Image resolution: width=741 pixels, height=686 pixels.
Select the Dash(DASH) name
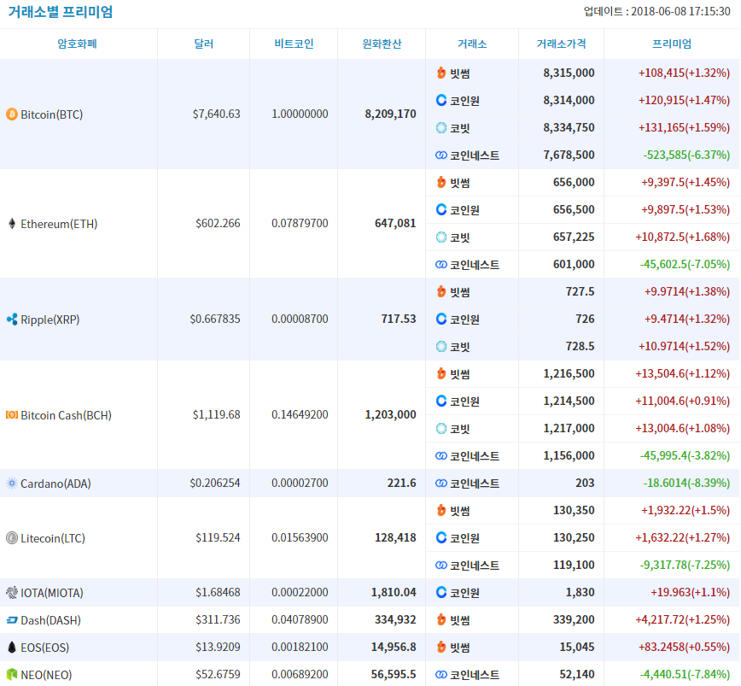[x=51, y=620]
